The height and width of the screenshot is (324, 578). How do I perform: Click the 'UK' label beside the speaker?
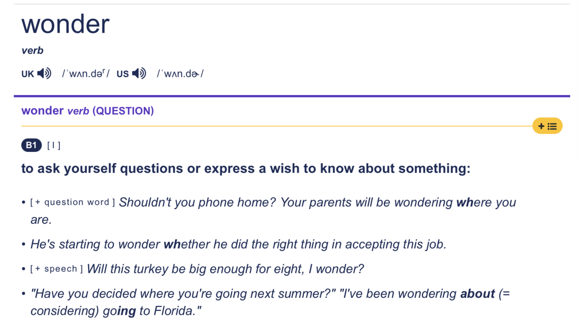[x=28, y=74]
